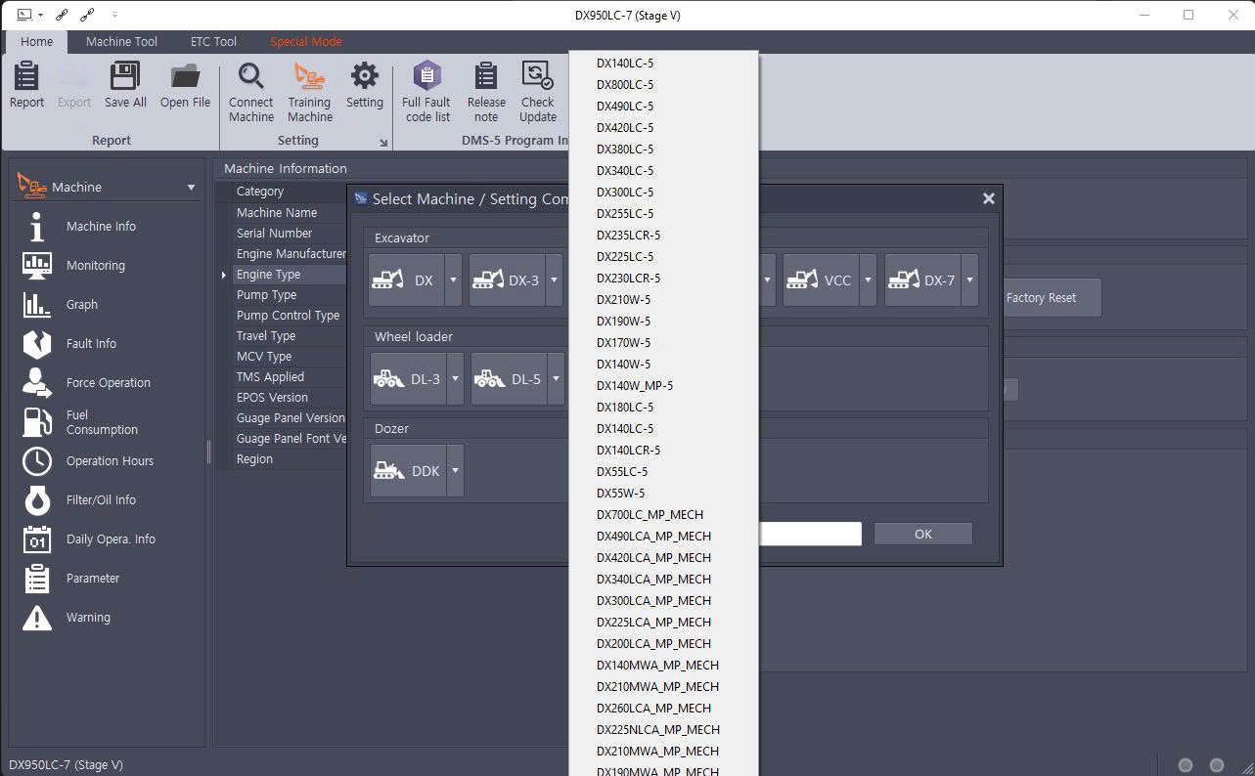Open the Release note
Image resolution: width=1255 pixels, height=776 pixels.
[486, 93]
